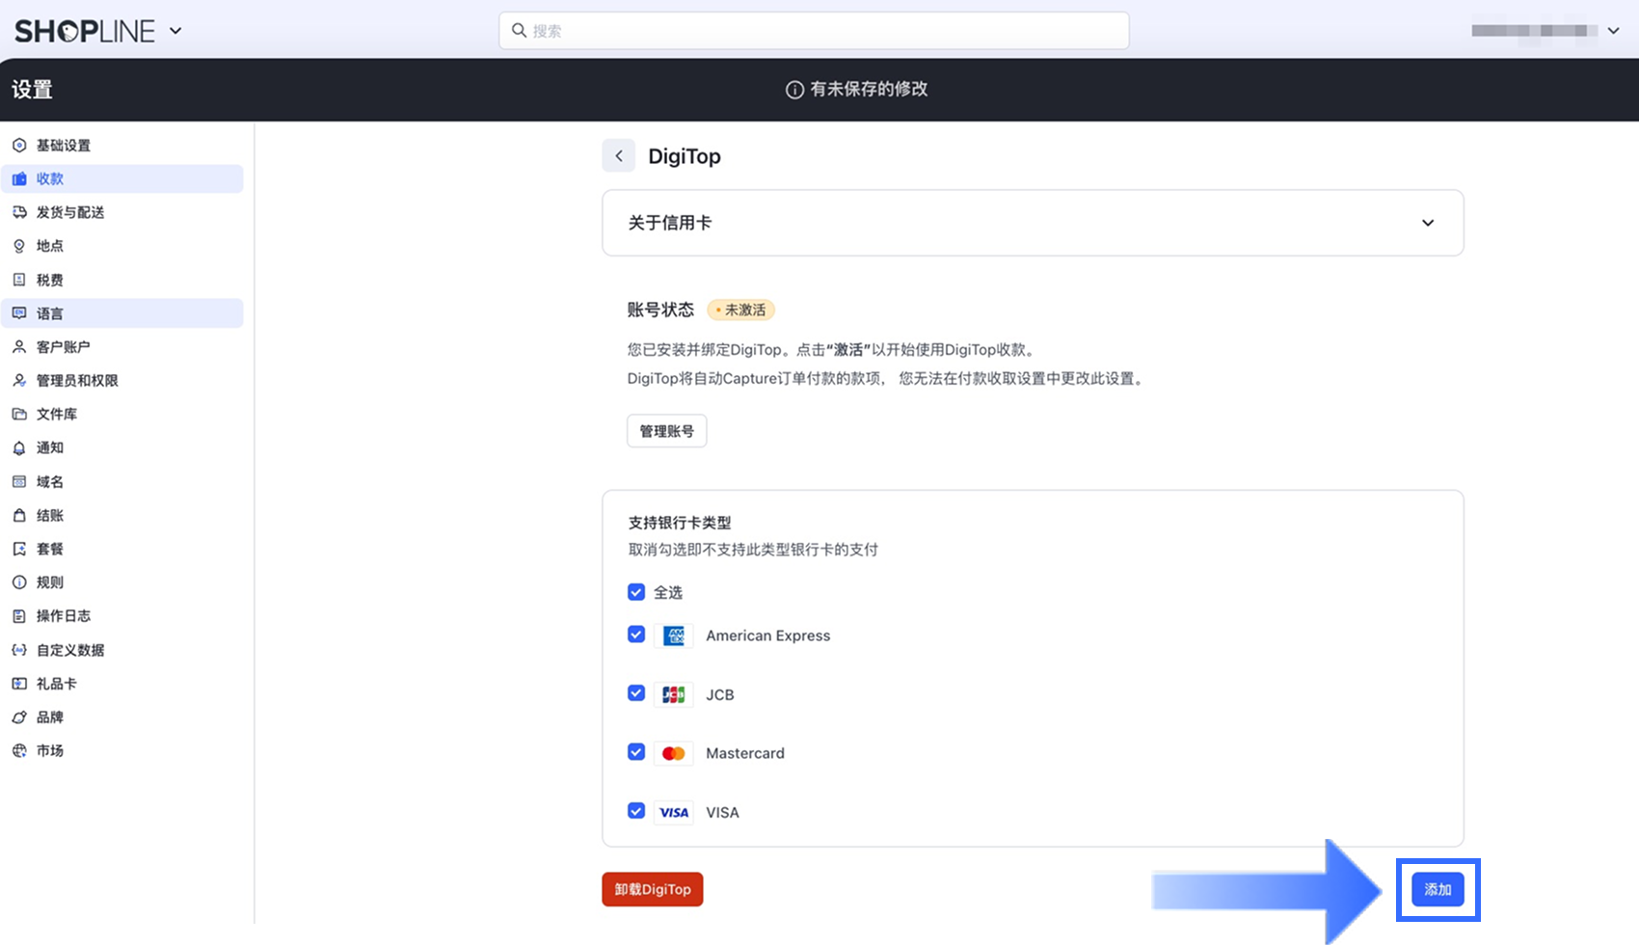
Task: Select 客户账户 menu item
Action: 122,347
